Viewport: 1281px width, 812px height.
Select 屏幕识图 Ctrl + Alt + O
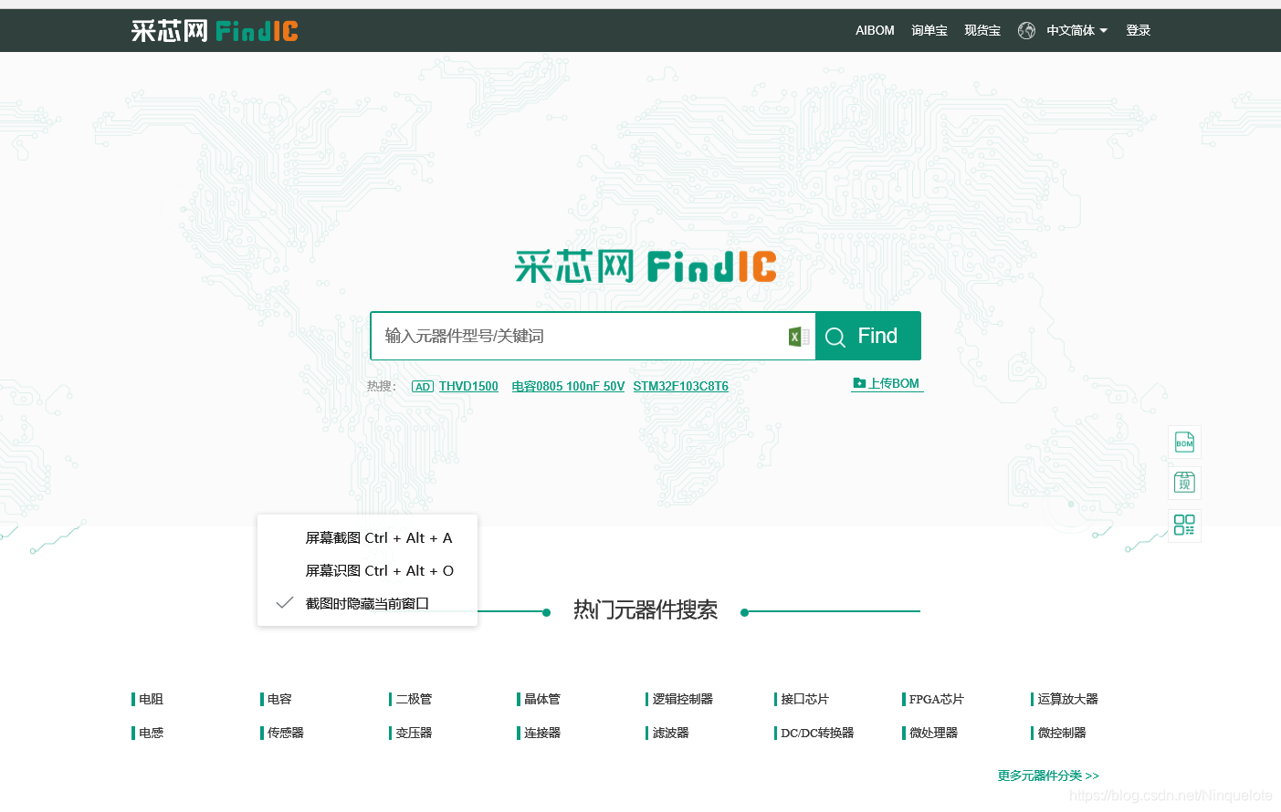(367, 571)
